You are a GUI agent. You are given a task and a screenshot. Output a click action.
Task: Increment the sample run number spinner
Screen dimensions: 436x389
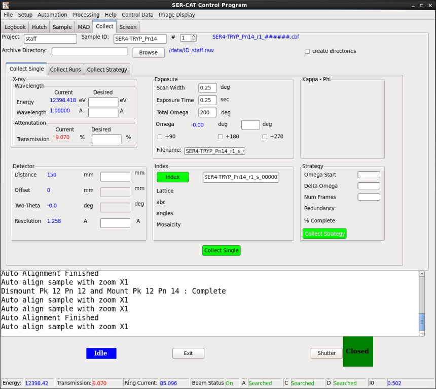(194, 36)
